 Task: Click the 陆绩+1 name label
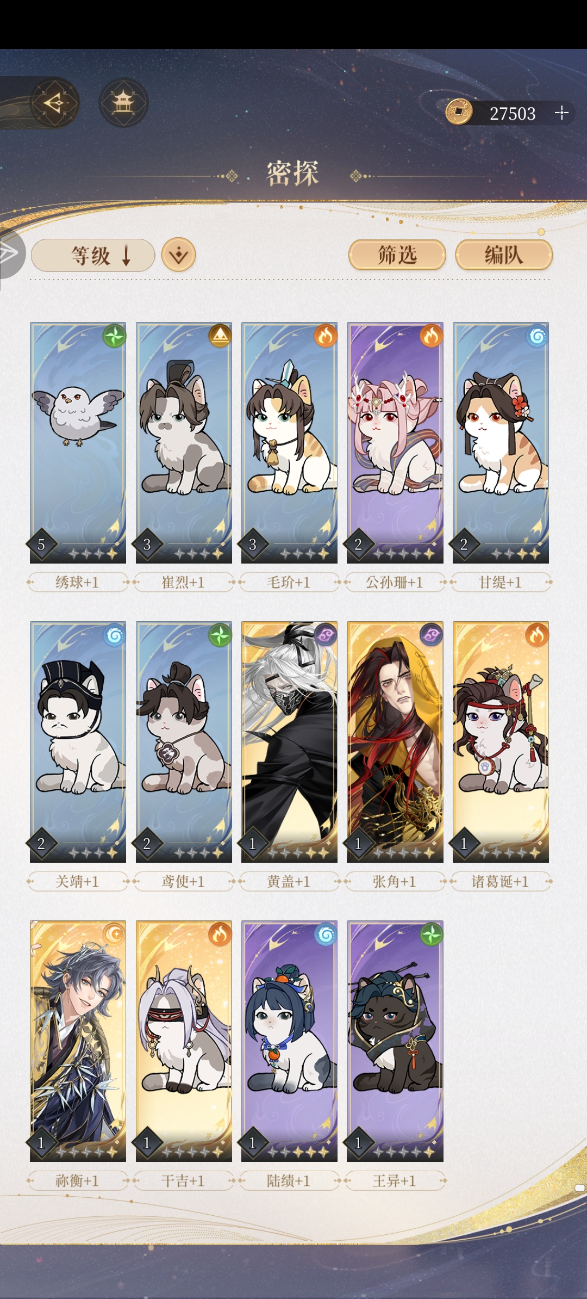pyautogui.click(x=289, y=1180)
